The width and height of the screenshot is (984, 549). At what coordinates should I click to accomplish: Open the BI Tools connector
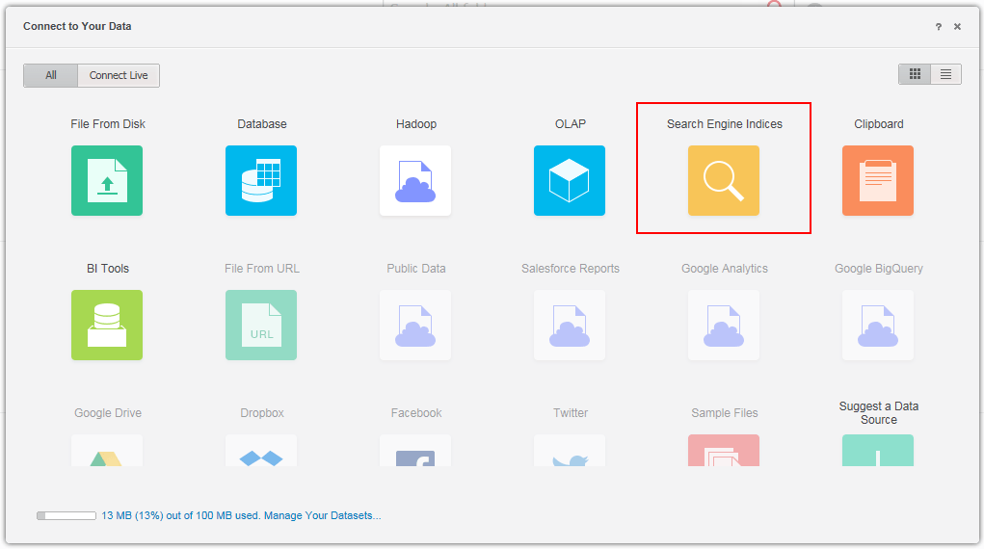coord(107,325)
